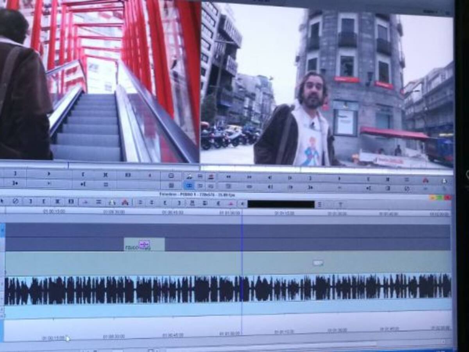Click the white marker on the light green track

[318, 263]
